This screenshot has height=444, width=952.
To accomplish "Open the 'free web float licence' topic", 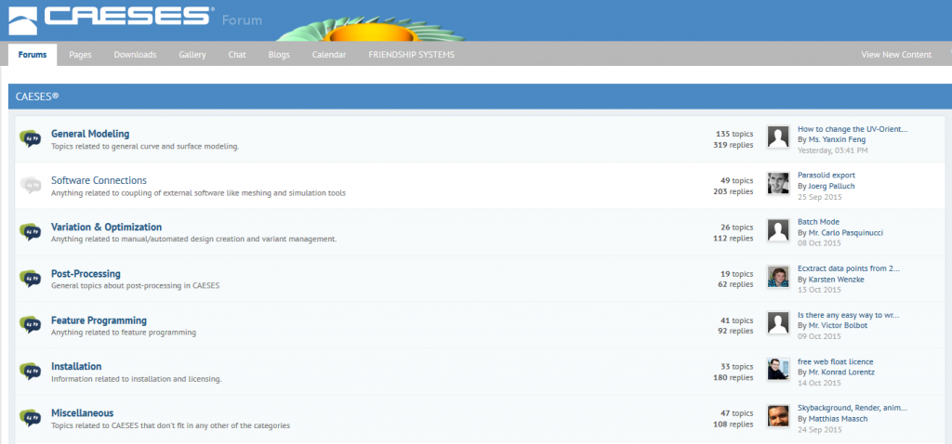I will tap(836, 361).
